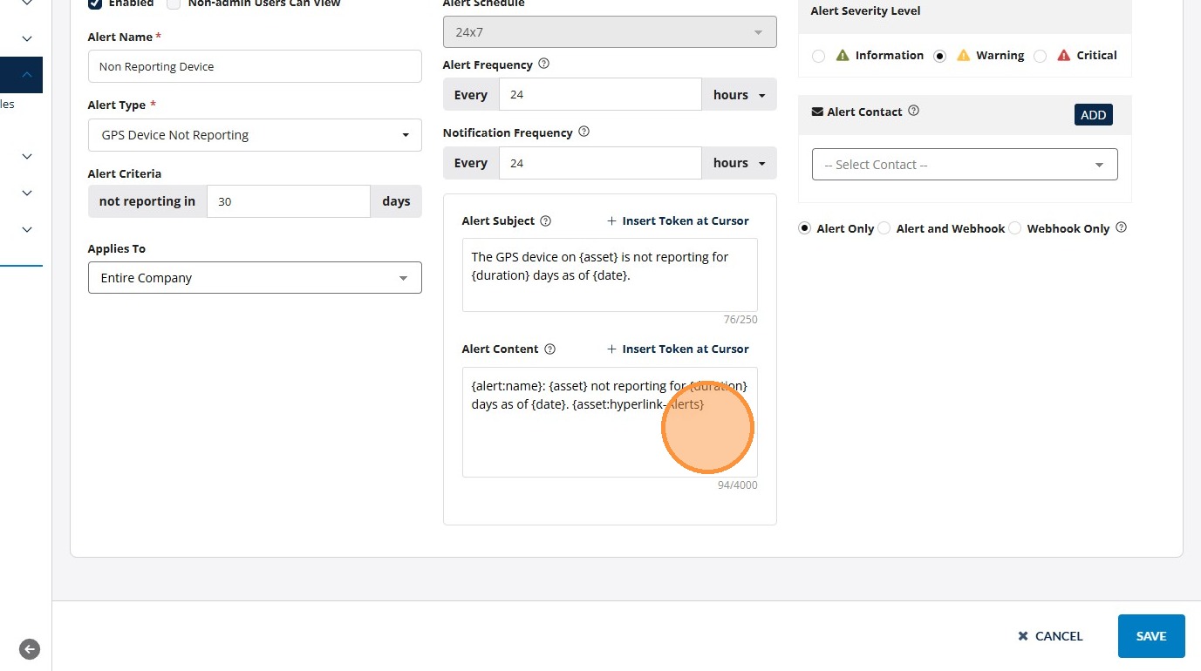This screenshot has width=1201, height=671.
Task: Open the Alert Subject help tooltip icon
Action: tap(546, 220)
